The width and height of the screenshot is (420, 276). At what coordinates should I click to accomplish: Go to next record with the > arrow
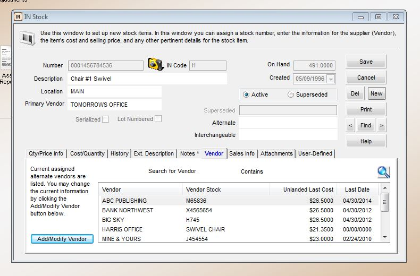click(x=382, y=125)
